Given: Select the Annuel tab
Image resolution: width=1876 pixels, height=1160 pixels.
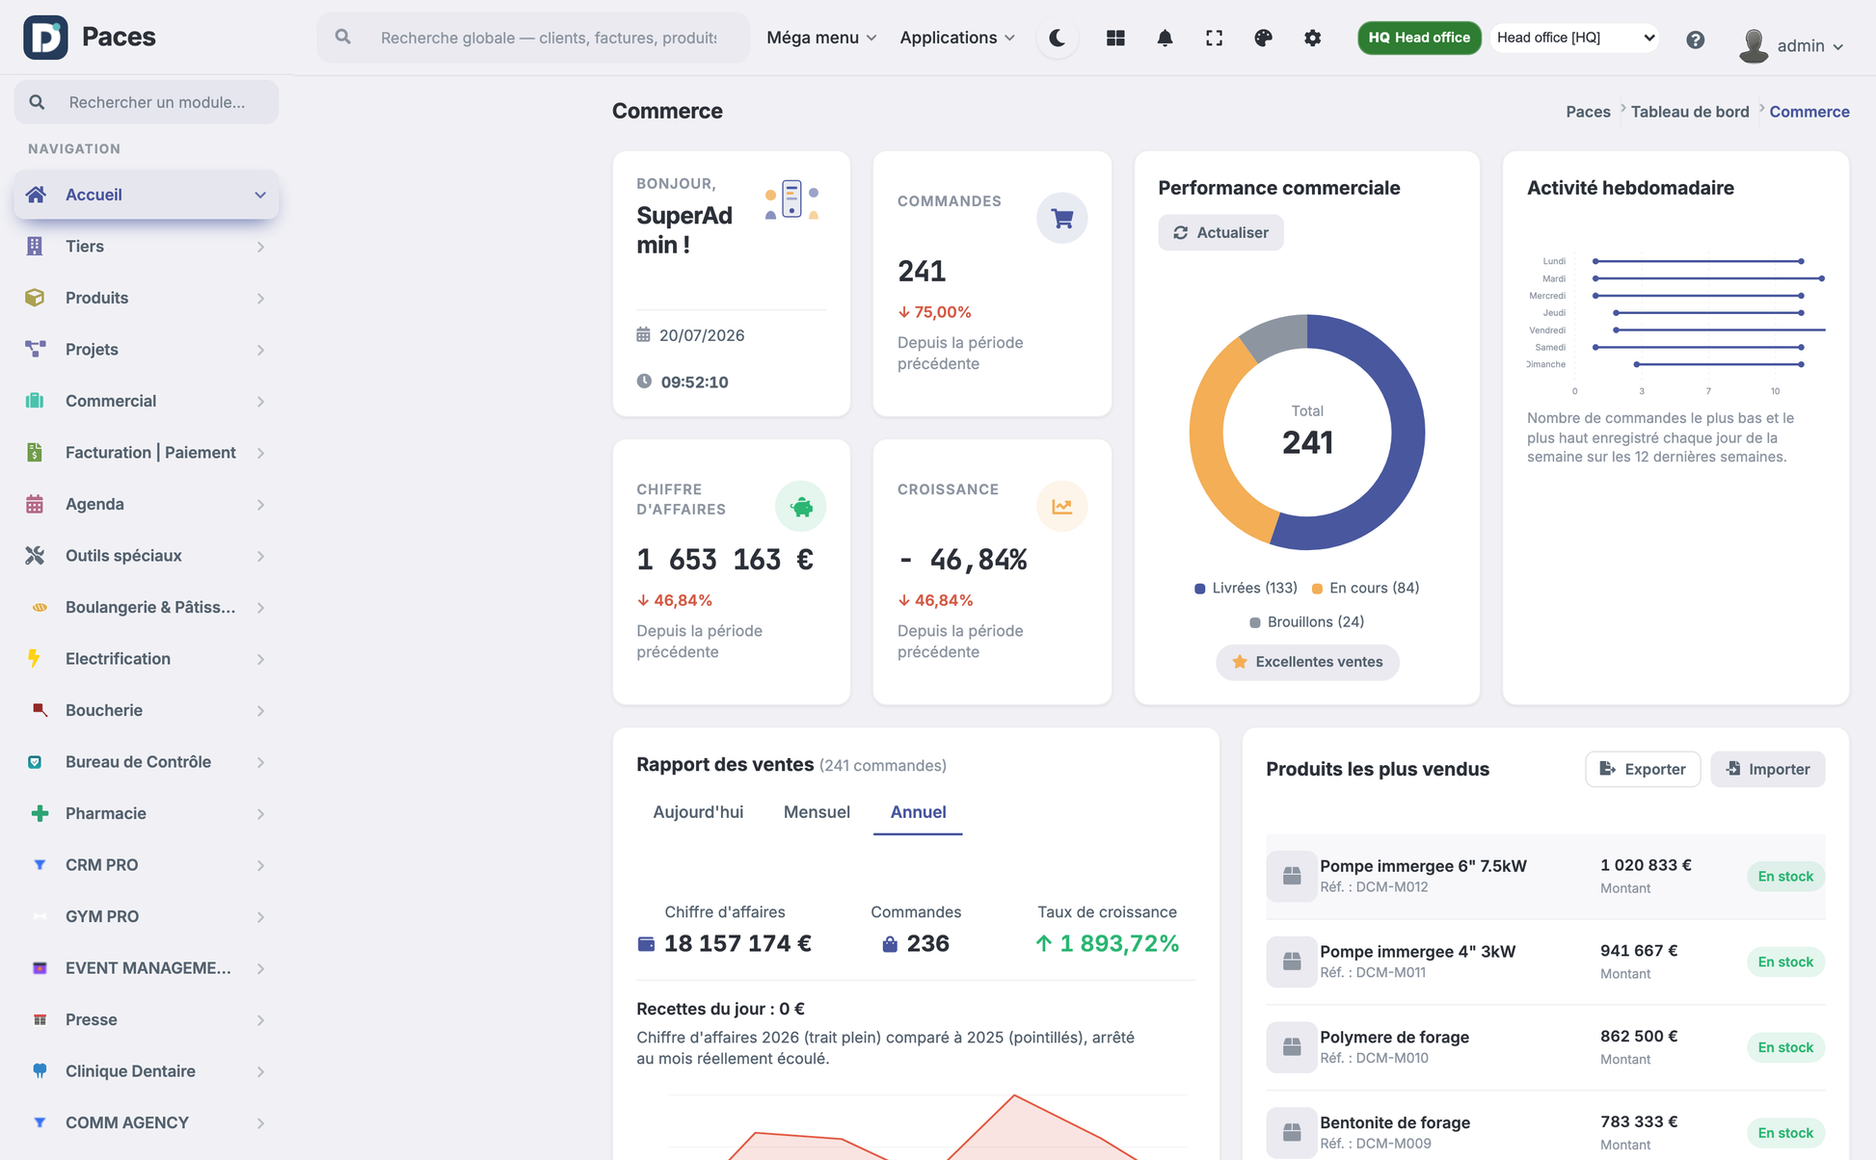Looking at the screenshot, I should tap(918, 812).
